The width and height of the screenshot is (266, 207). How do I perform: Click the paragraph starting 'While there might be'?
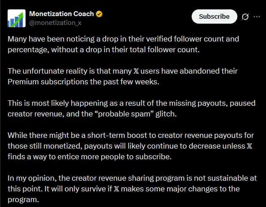click(131, 146)
